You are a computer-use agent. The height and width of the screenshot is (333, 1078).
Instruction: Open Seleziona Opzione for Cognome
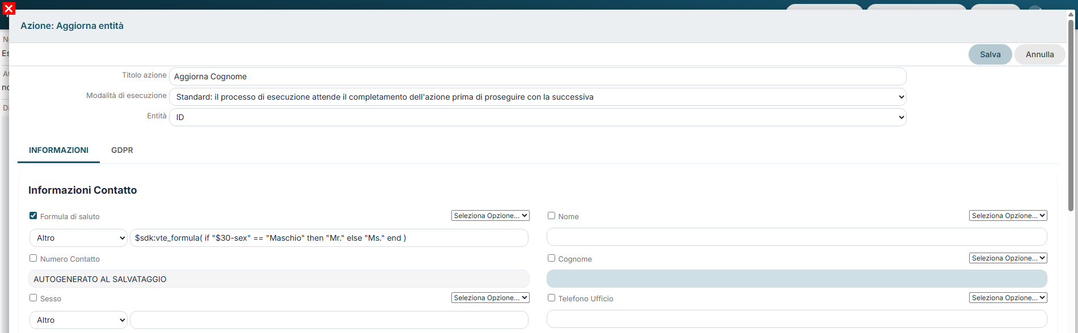tap(1008, 258)
